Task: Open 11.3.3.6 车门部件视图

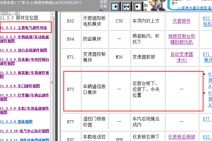Action: click(x=20, y=86)
